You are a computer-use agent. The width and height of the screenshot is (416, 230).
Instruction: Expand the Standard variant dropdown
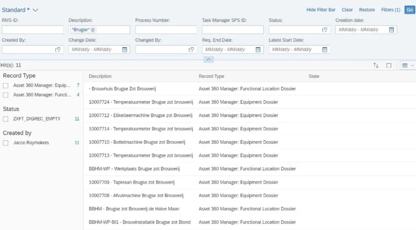click(x=35, y=10)
